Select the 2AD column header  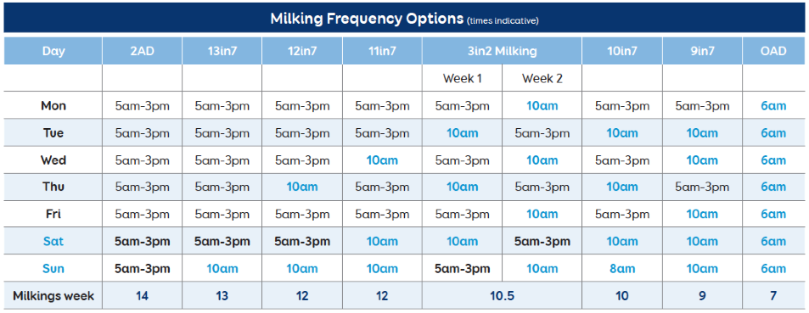142,51
